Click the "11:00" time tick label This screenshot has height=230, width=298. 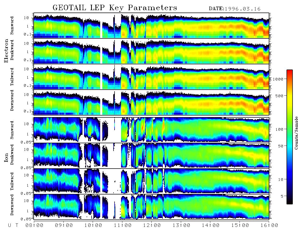[x=123, y=225]
